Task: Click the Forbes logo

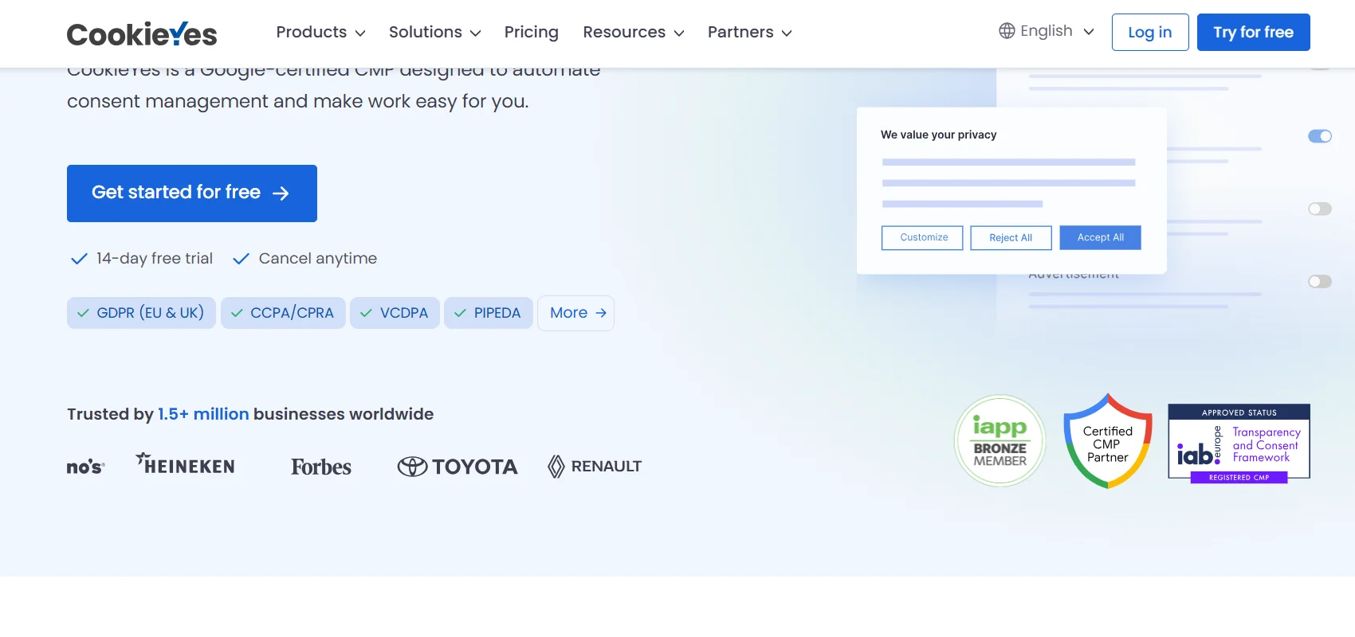Action: (321, 467)
